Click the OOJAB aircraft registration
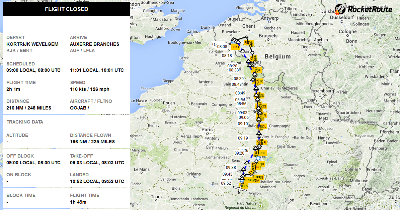The image size is (400, 210). click(78, 108)
